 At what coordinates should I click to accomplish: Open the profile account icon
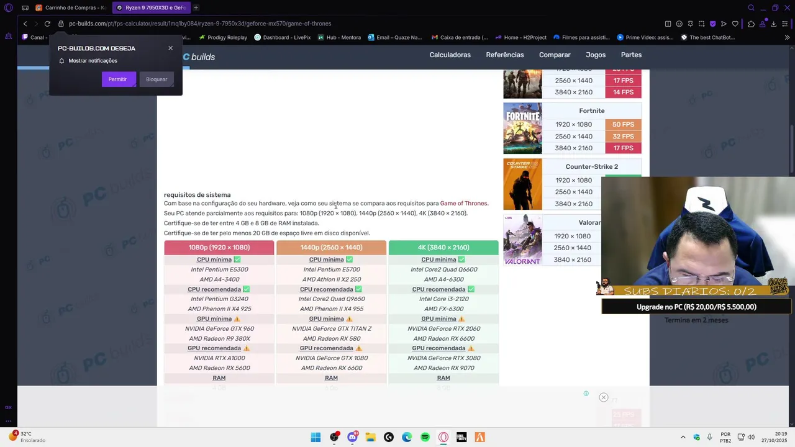(x=762, y=24)
